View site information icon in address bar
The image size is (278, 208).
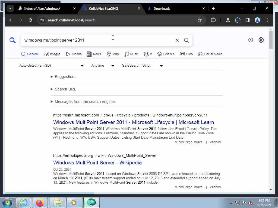click(42, 20)
